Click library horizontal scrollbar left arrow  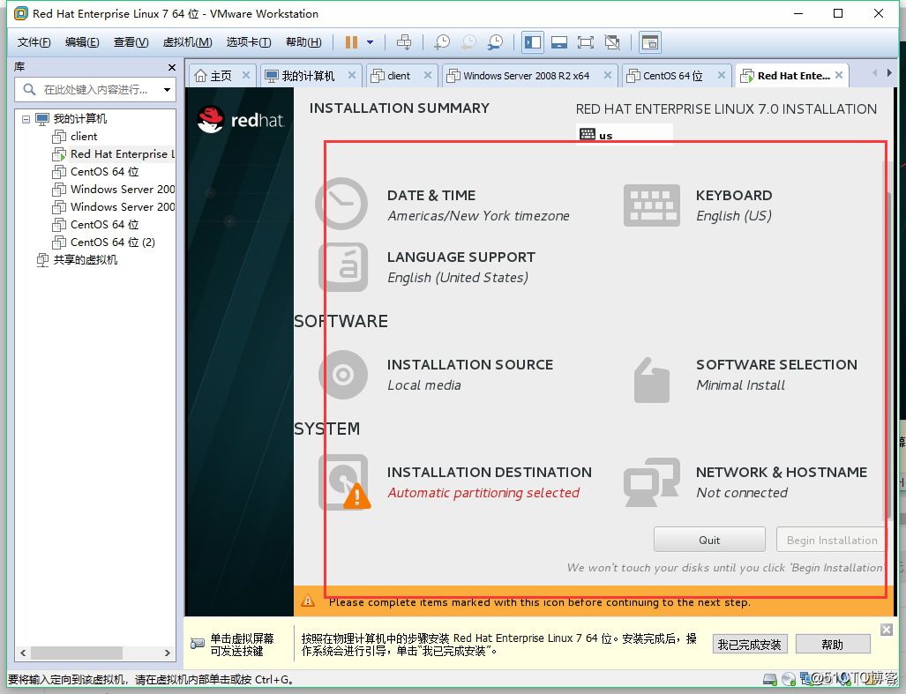23,653
